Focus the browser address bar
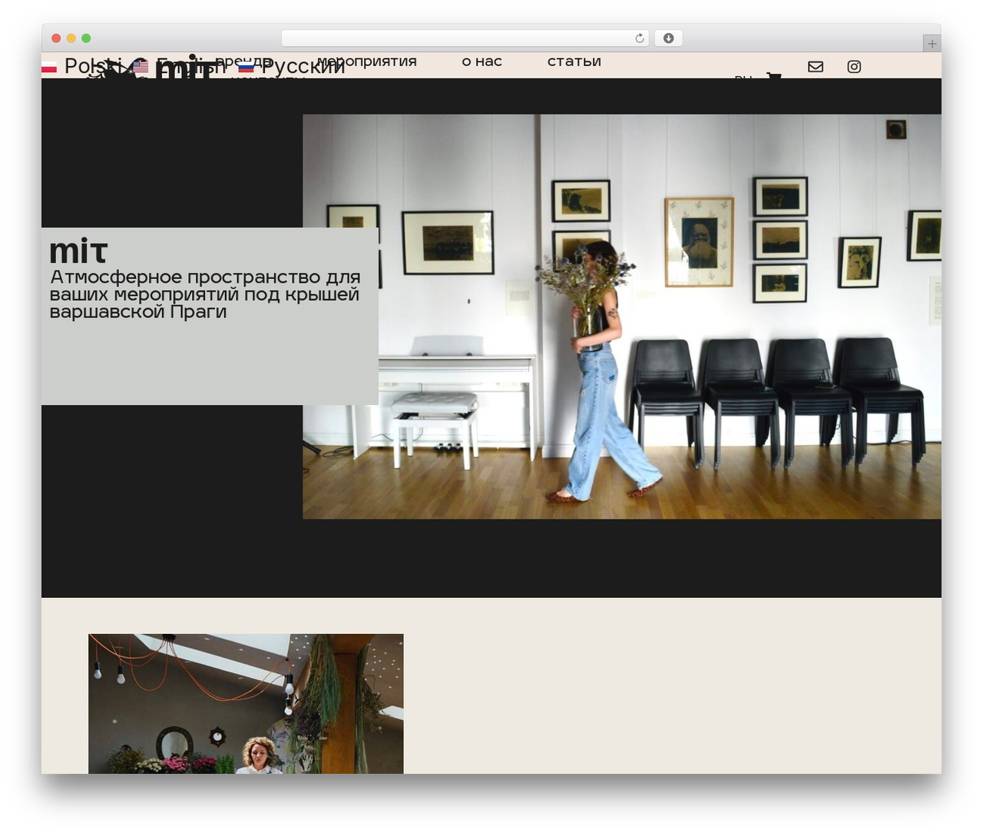Screen dimensions: 983x833 (465, 38)
